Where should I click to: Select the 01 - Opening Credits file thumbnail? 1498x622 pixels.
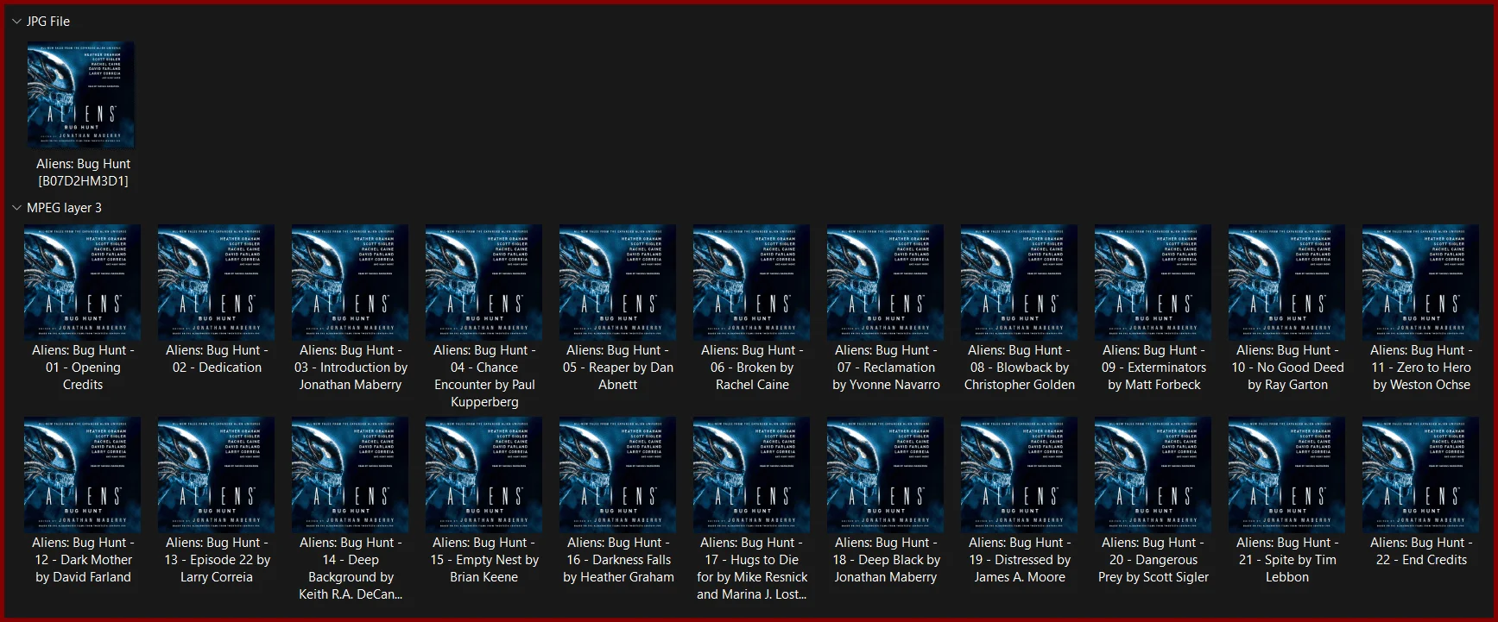click(83, 283)
